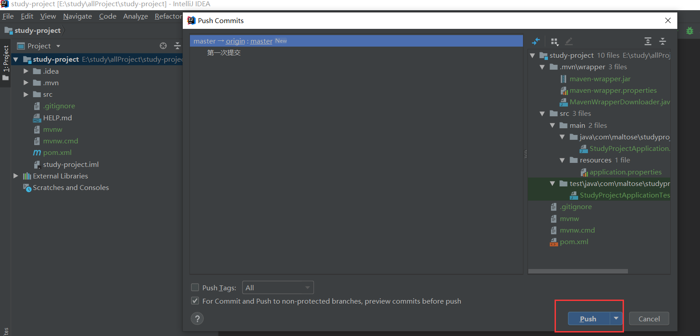Collapse the main folder node

pos(552,126)
